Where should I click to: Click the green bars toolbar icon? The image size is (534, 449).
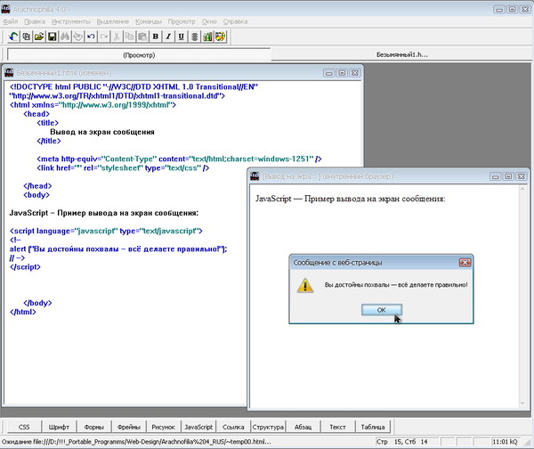207,37
